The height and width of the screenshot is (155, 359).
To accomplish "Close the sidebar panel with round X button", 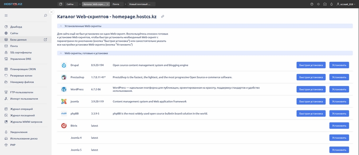I will (x=51, y=12).
